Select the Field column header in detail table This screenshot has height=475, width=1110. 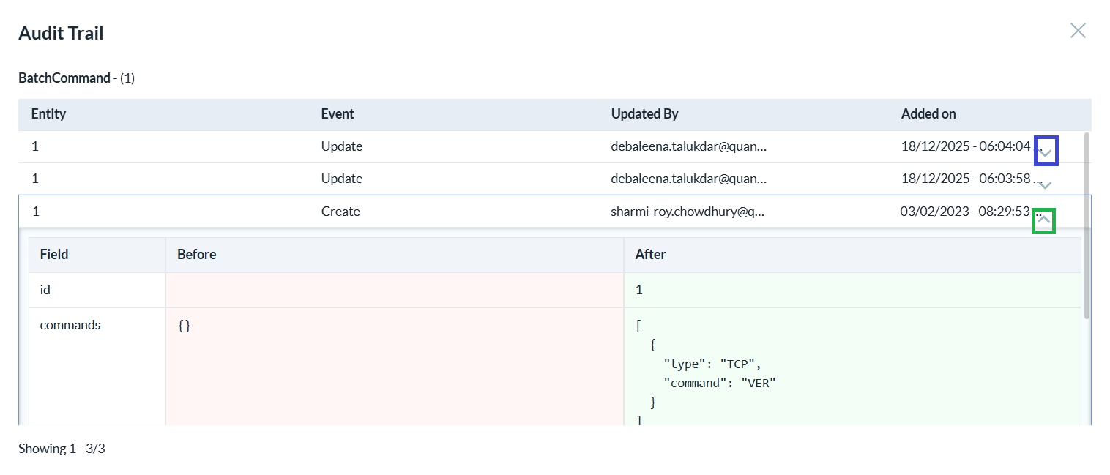(53, 254)
